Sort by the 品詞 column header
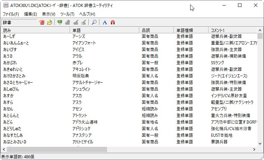Image resolution: width=264 pixels, height=160 pixels. point(156,30)
